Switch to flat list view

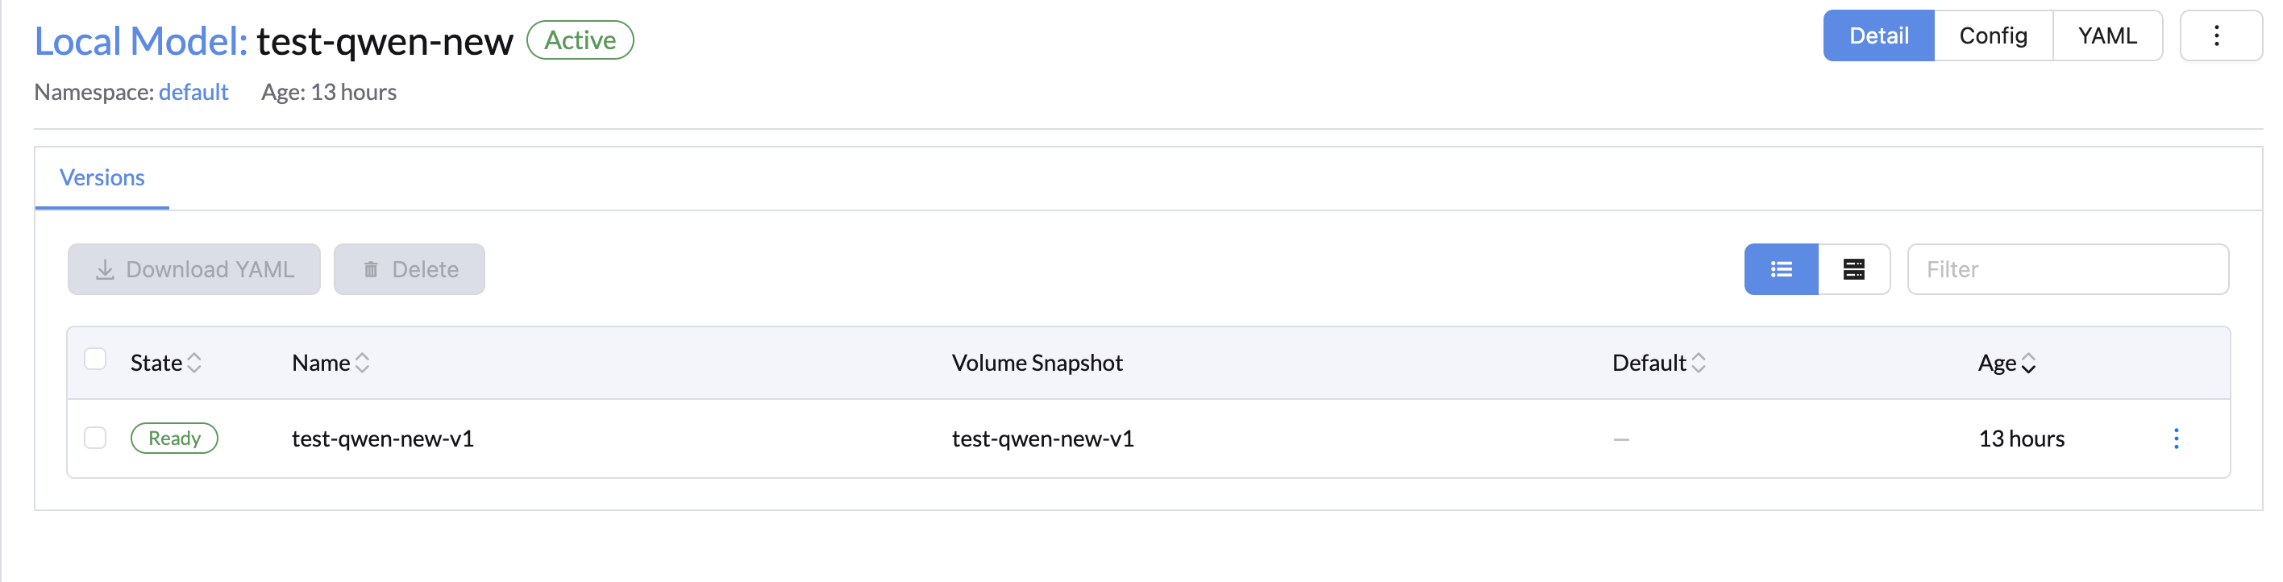(x=1782, y=269)
